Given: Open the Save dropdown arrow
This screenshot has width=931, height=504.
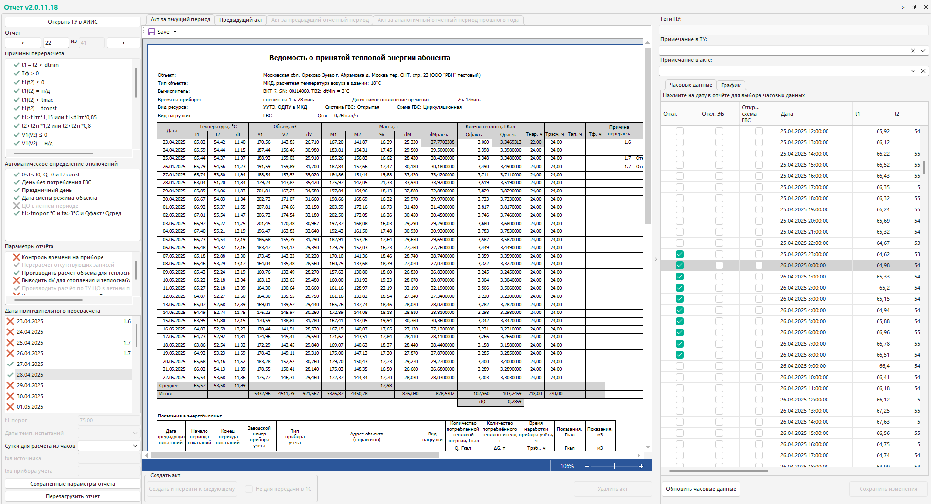Looking at the screenshot, I should coord(175,32).
